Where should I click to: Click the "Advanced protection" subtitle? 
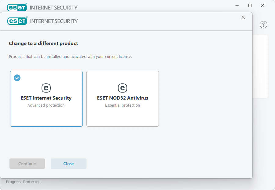[46, 105]
